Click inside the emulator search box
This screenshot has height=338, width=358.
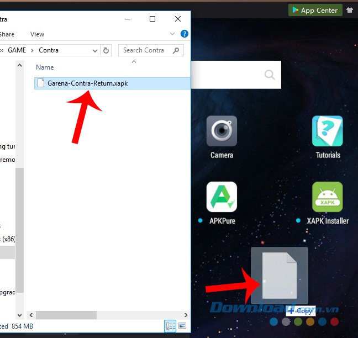tap(236, 75)
